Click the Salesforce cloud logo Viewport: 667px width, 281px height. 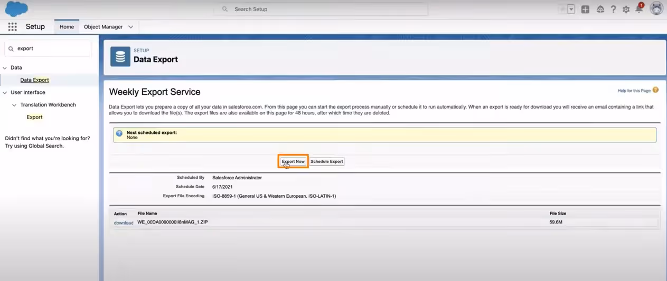click(16, 9)
